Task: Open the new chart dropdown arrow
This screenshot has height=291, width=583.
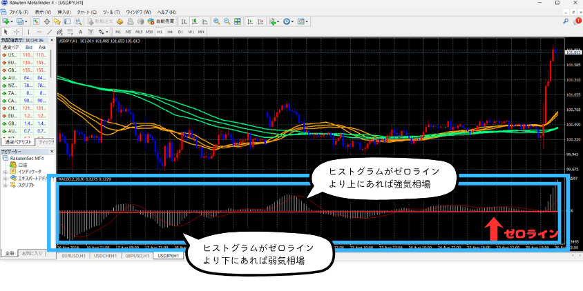Action: (x=11, y=21)
